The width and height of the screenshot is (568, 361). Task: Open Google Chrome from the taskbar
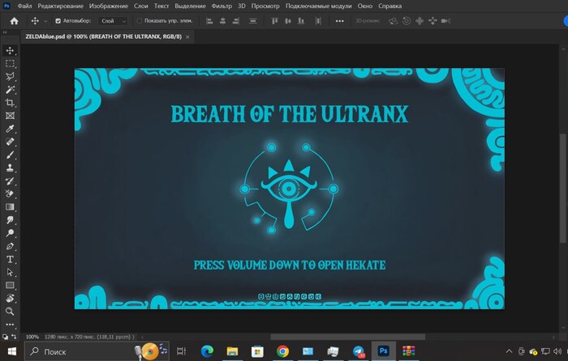click(282, 351)
